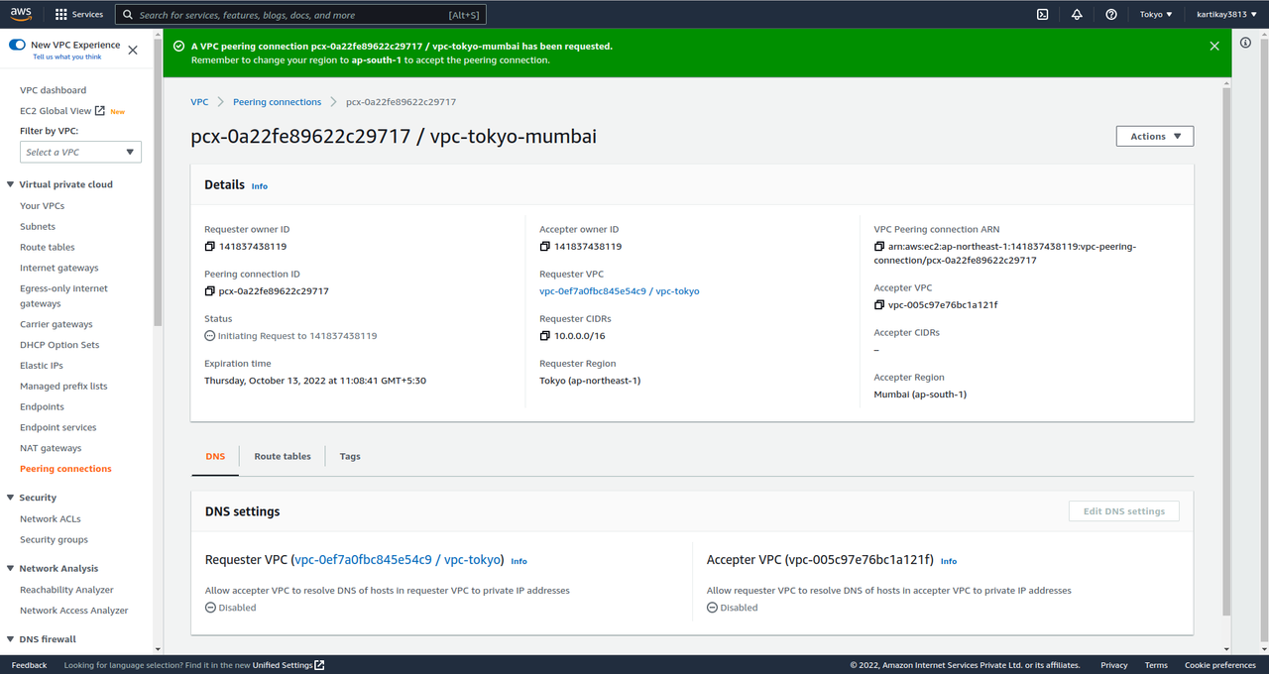Open the Select a VPC filter dropdown

coord(80,152)
